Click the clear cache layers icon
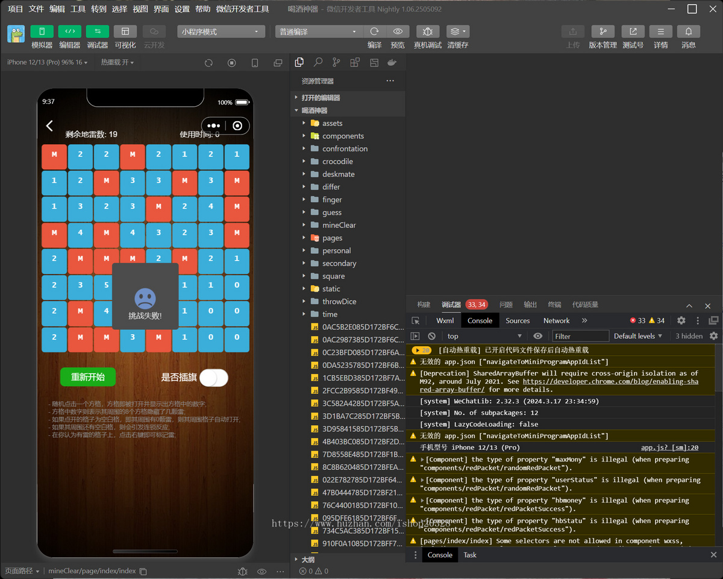The width and height of the screenshot is (723, 579). click(458, 31)
